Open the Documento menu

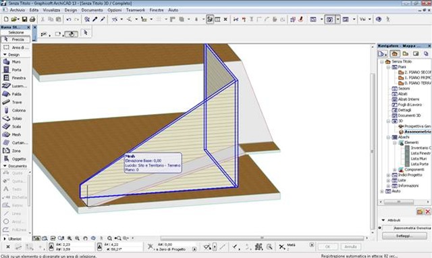[x=92, y=10]
